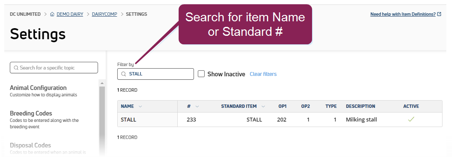Click the magnifier icon in the topic search
457x162 pixels.
(16, 68)
